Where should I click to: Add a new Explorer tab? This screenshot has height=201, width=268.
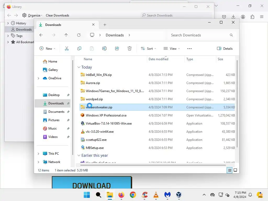[x=105, y=25]
